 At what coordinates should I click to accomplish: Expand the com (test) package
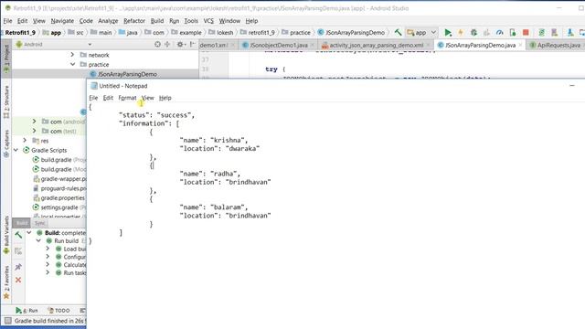[x=35, y=131]
